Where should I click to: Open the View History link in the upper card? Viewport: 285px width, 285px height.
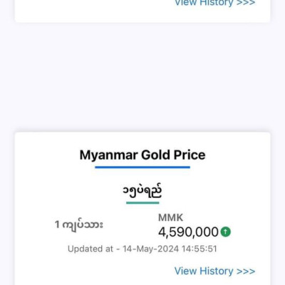coord(214,3)
